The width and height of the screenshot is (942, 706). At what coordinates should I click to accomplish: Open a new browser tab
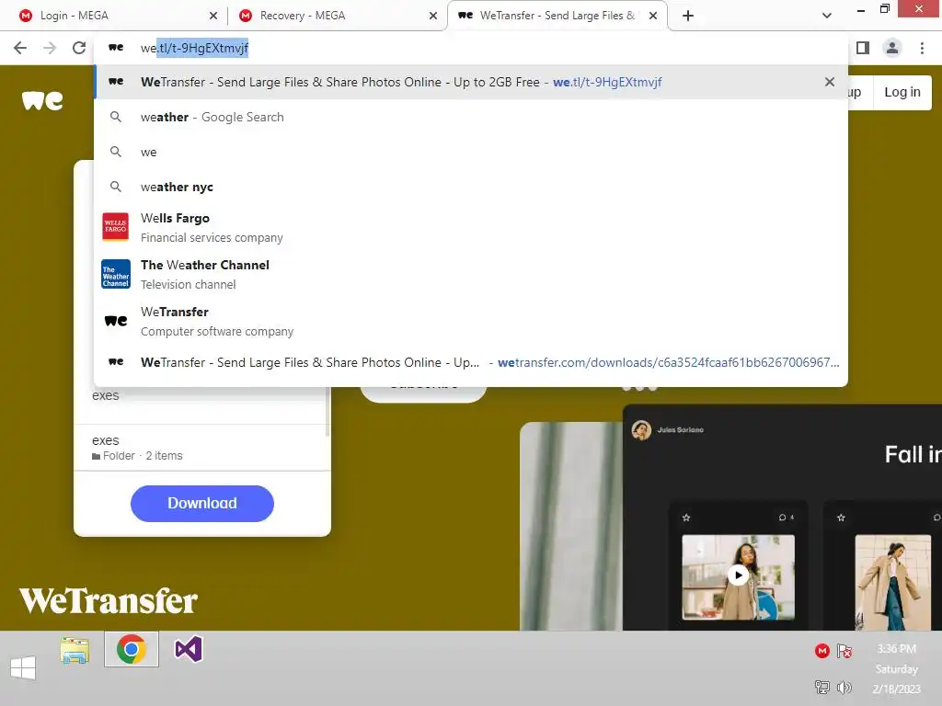(688, 16)
